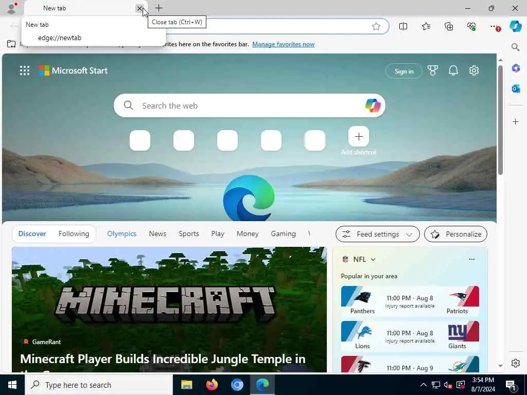Open Copilot in Edge toolbar
527x395 pixels.
515,26
